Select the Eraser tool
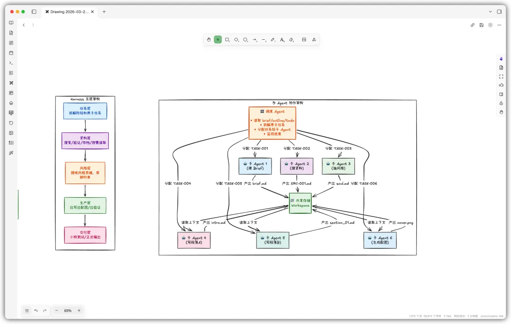Image resolution: width=511 pixels, height=324 pixels. [x=291, y=40]
